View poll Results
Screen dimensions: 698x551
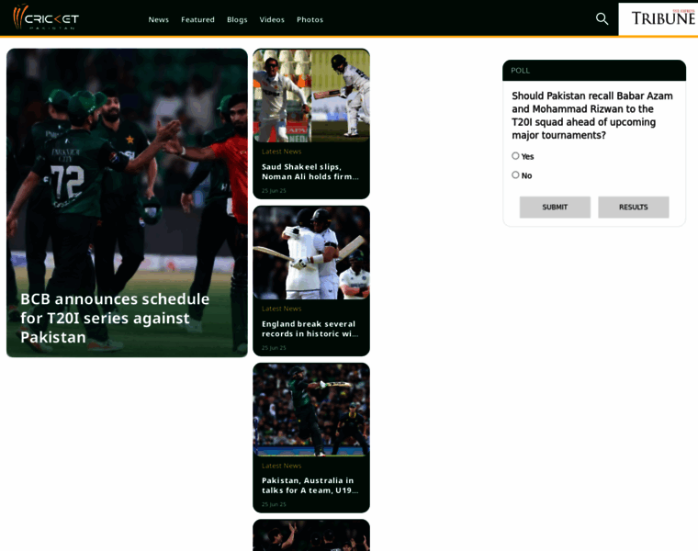pyautogui.click(x=633, y=207)
